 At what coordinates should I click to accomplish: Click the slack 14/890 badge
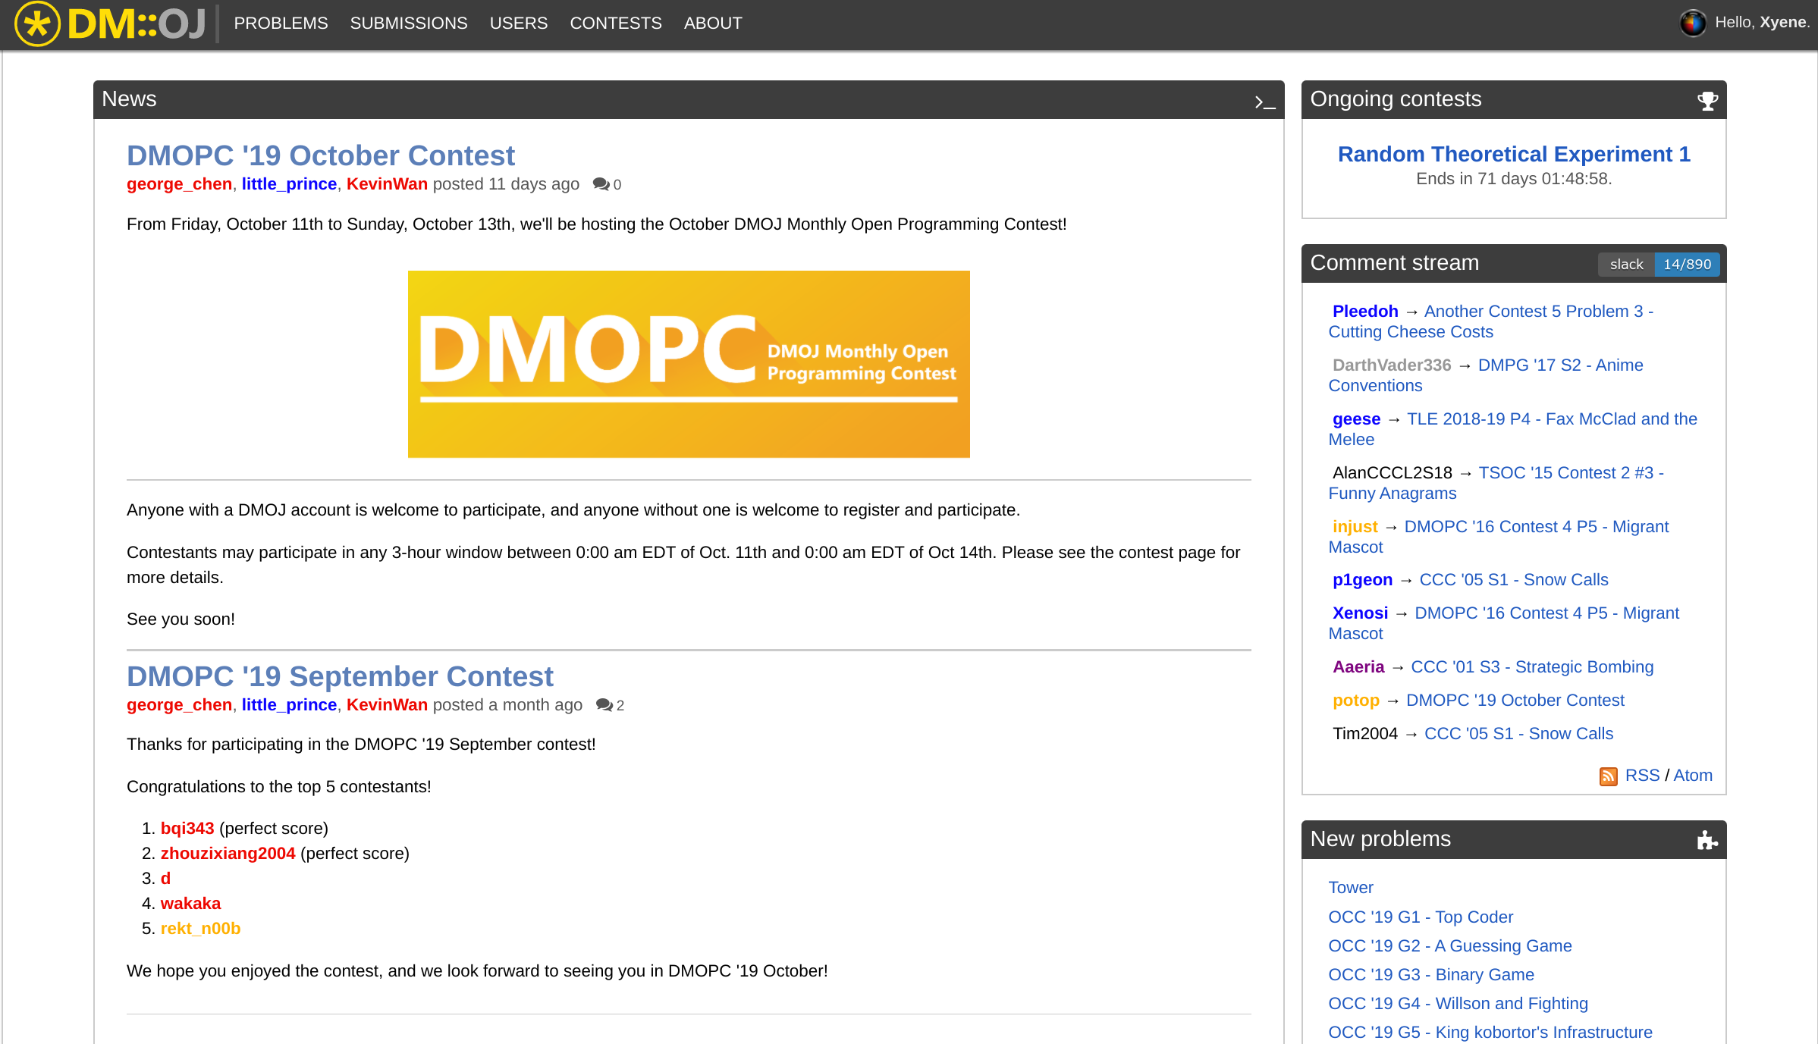(1659, 265)
